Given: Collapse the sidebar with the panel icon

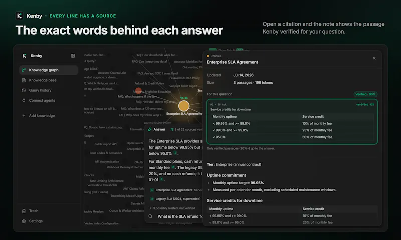Looking at the screenshot, I should [x=73, y=56].
